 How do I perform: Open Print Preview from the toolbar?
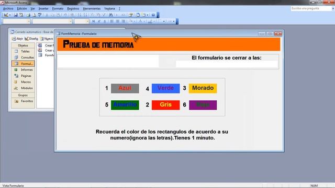click(34, 15)
